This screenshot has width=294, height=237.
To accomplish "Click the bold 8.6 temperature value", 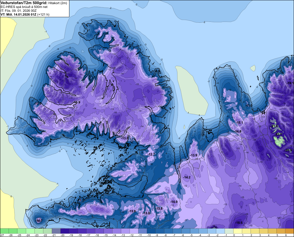I will pos(158,71).
